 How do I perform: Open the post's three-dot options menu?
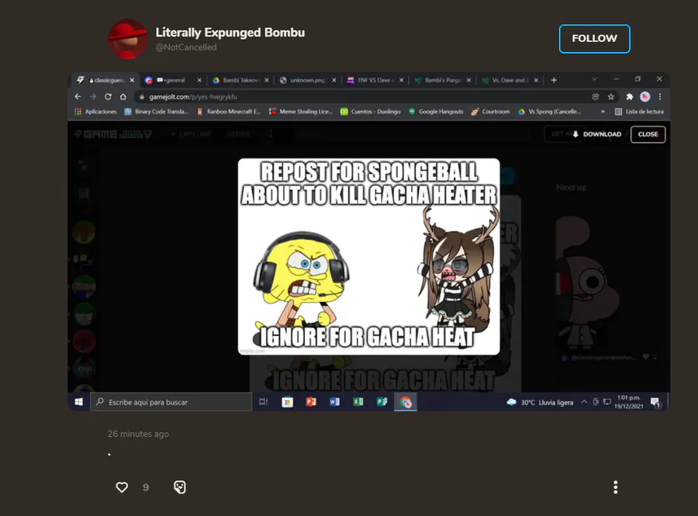615,487
